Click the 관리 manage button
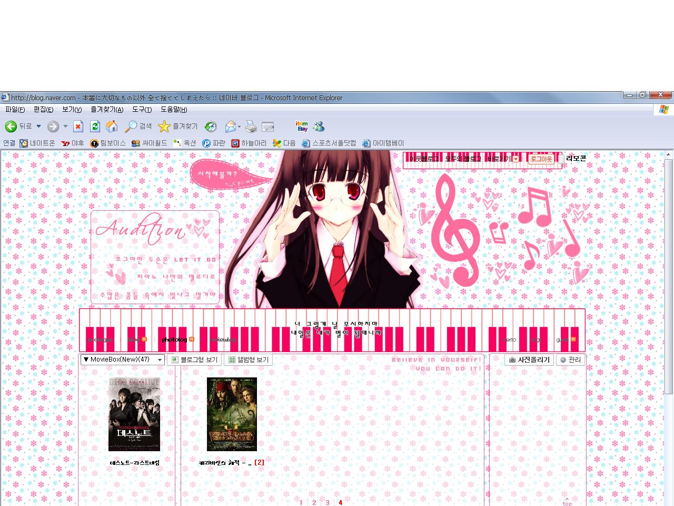Screen dimensions: 674x506 point(570,359)
